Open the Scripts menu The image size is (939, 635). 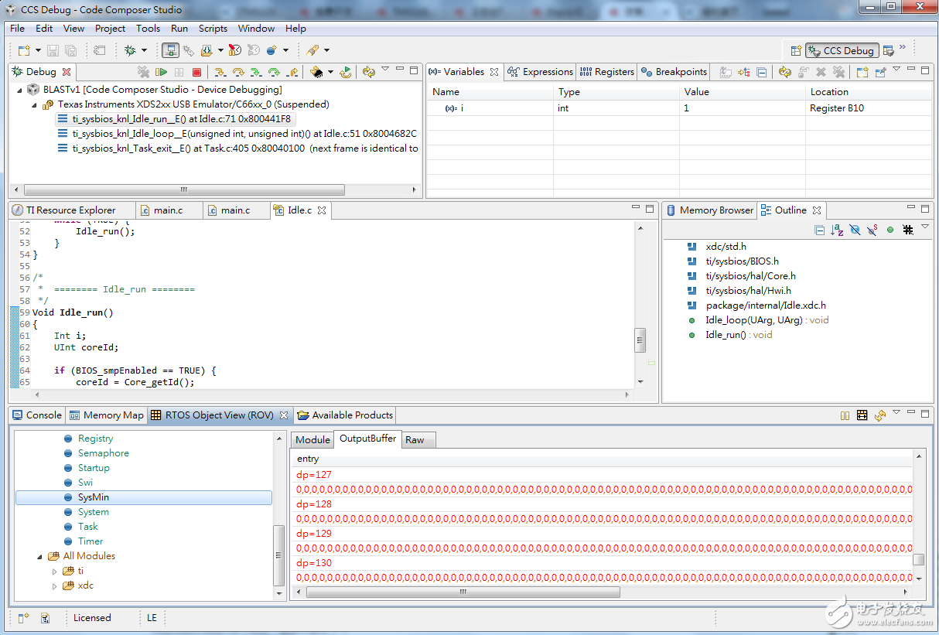pyautogui.click(x=213, y=29)
